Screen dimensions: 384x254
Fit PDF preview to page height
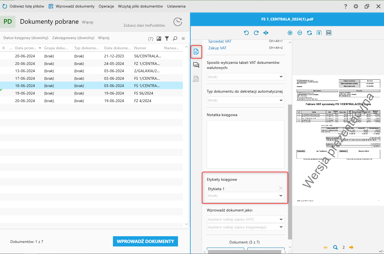(x=319, y=33)
